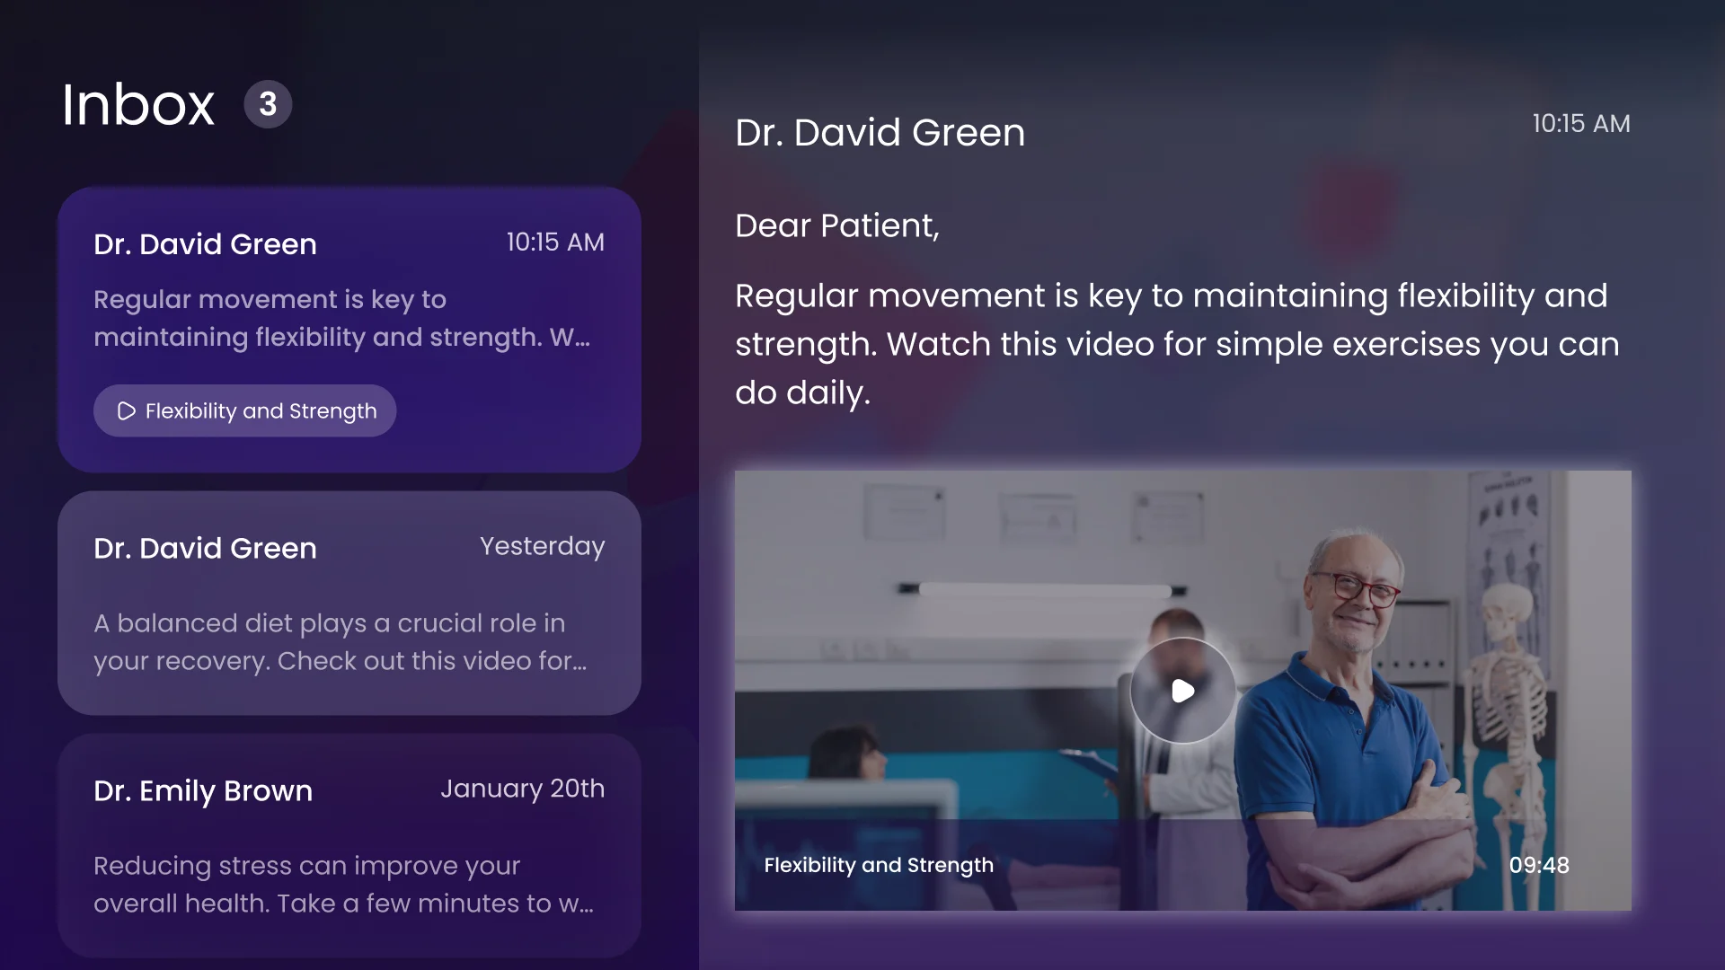Screen dimensions: 1725x970
Task: Click the Yesterday date label
Action: coord(542,546)
